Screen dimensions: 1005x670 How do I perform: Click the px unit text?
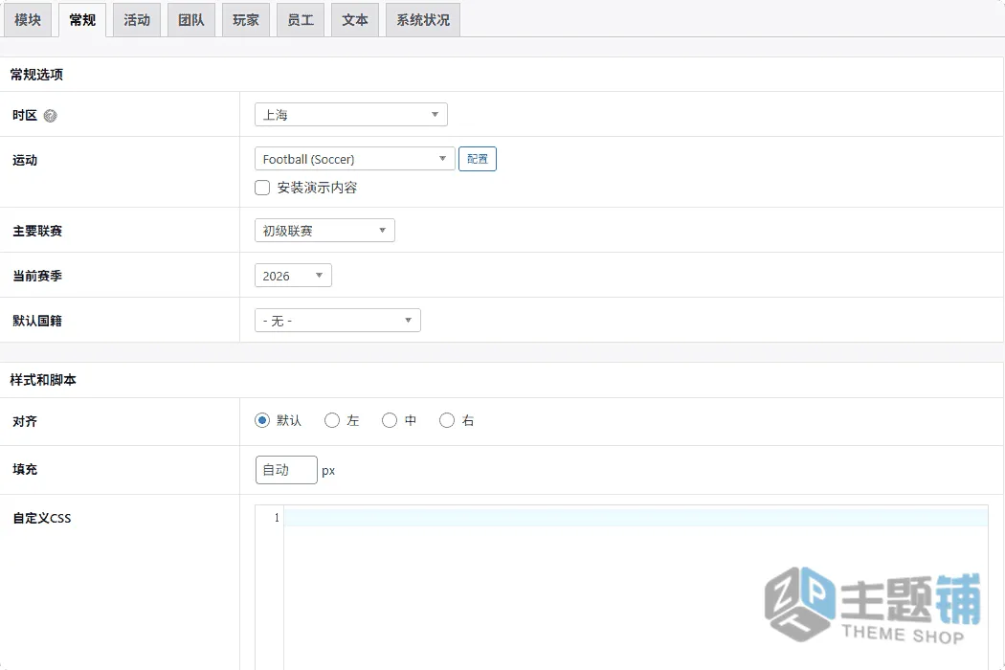[x=328, y=471]
